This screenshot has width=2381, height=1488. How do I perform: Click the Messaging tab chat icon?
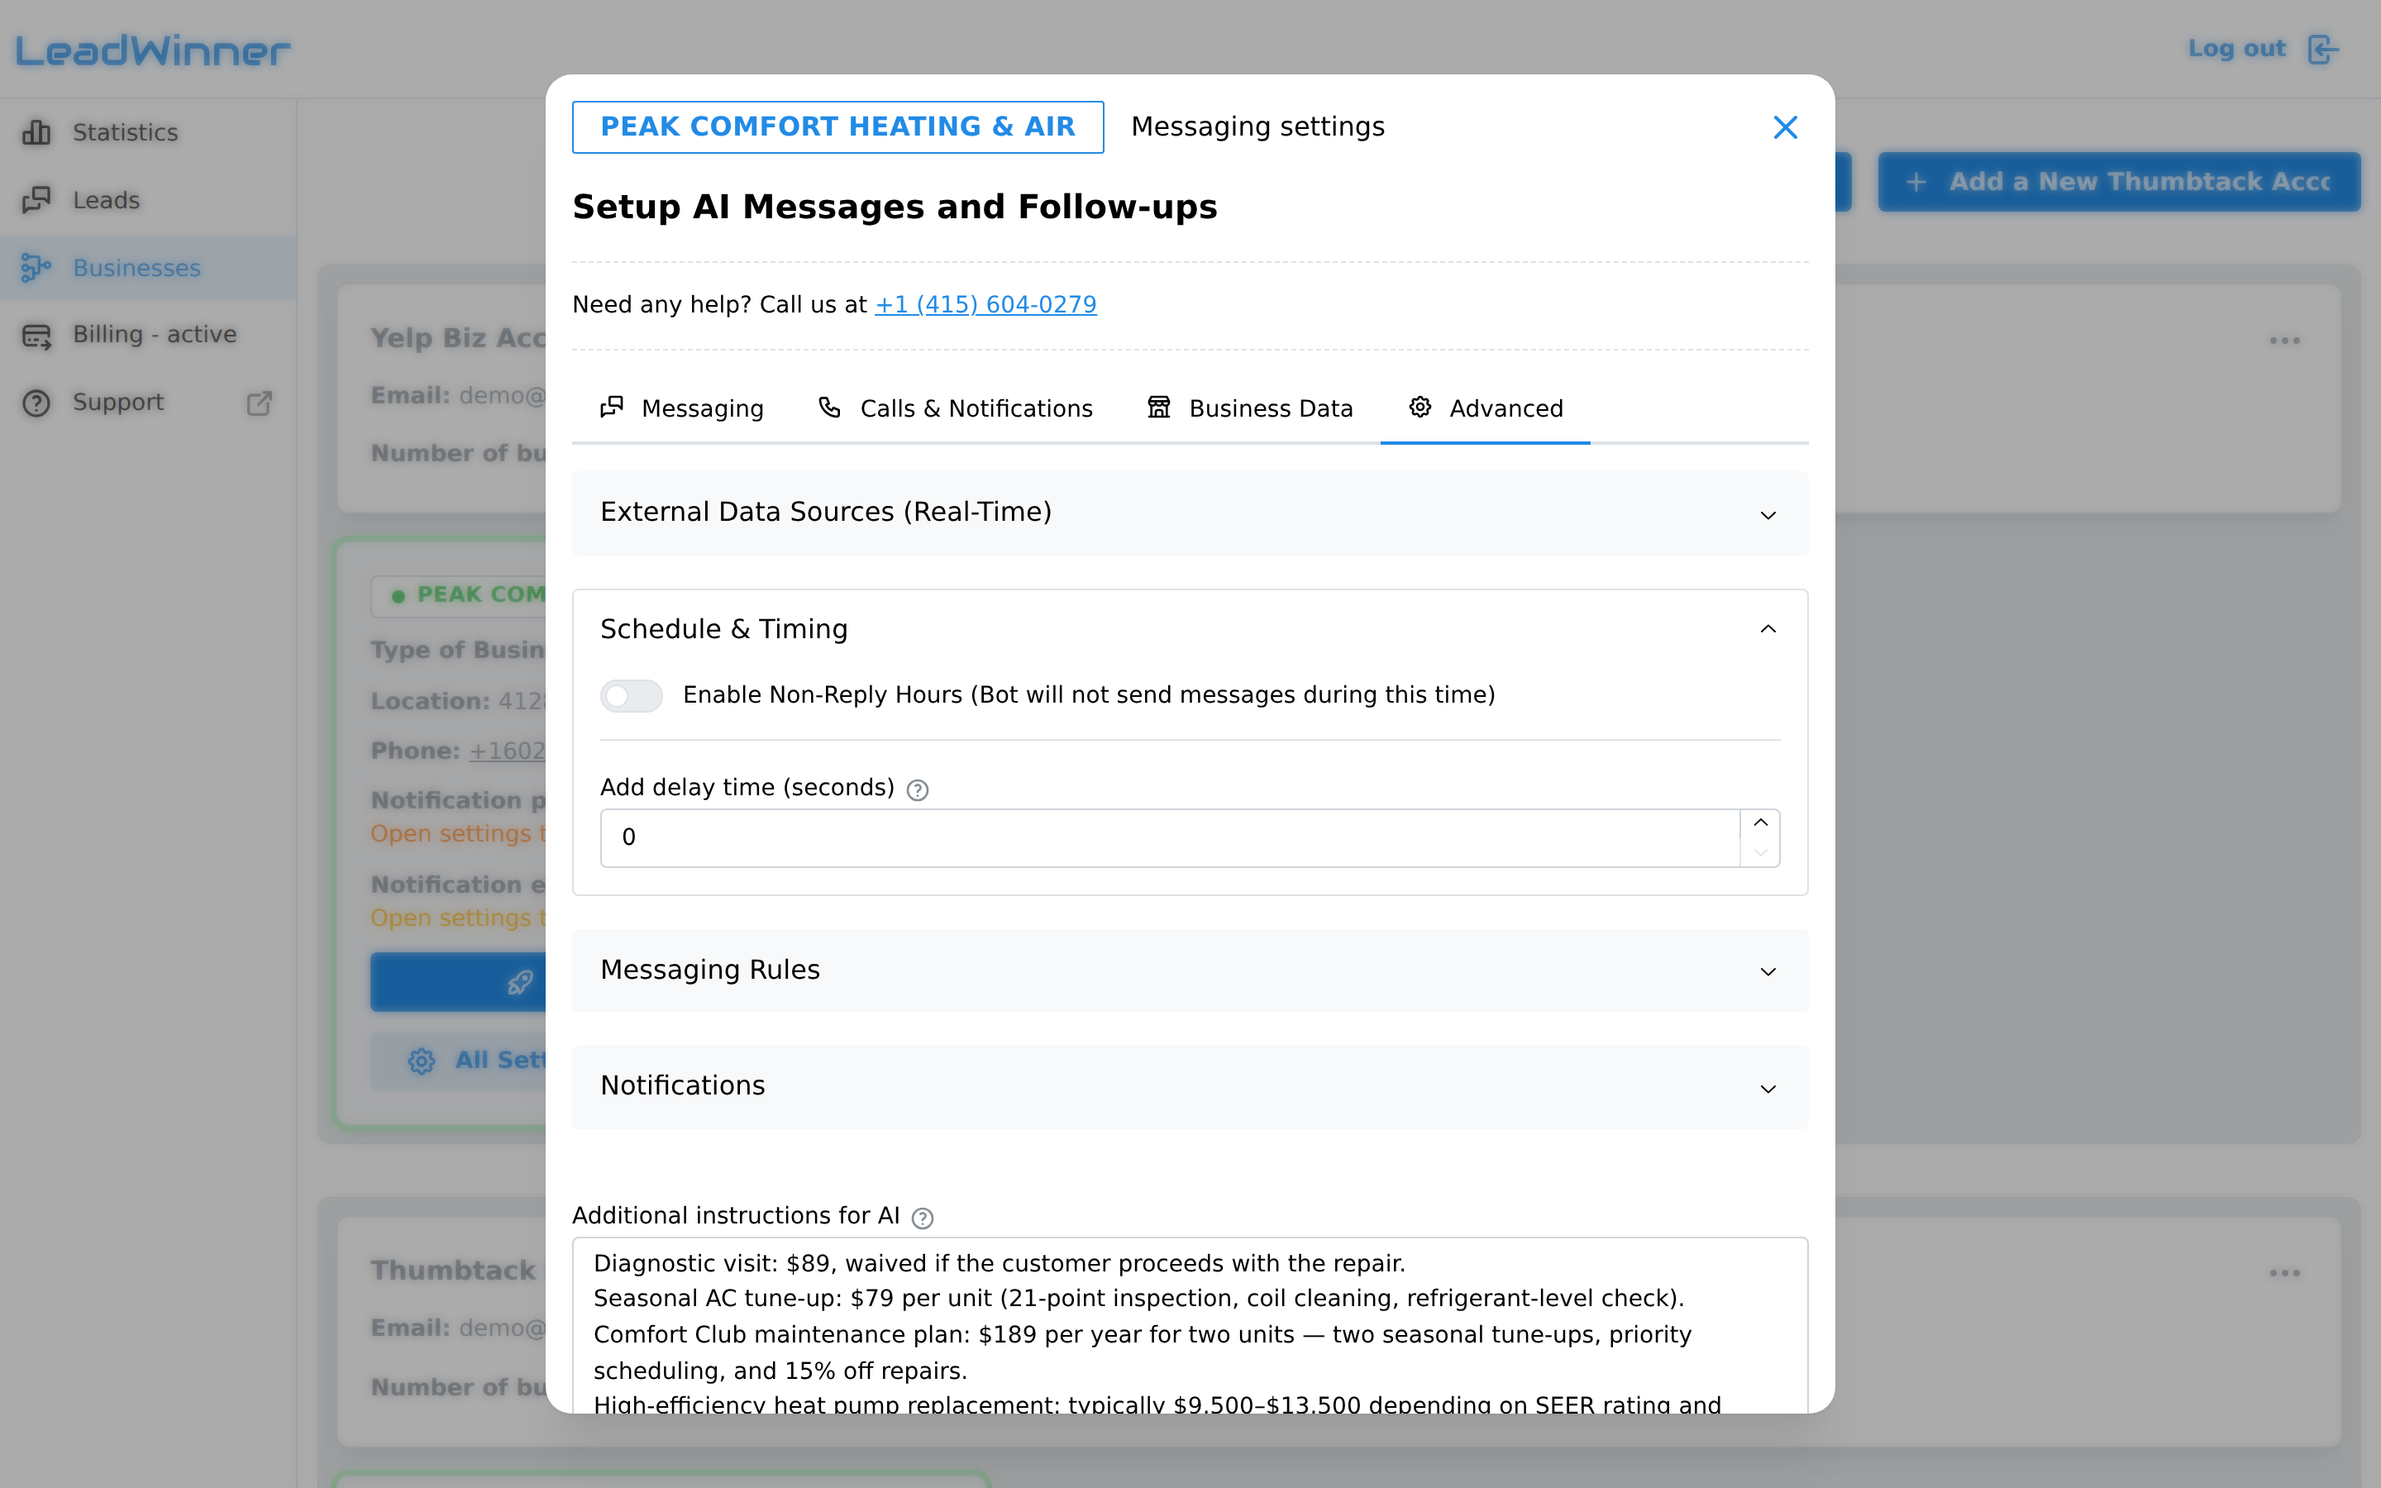[612, 407]
